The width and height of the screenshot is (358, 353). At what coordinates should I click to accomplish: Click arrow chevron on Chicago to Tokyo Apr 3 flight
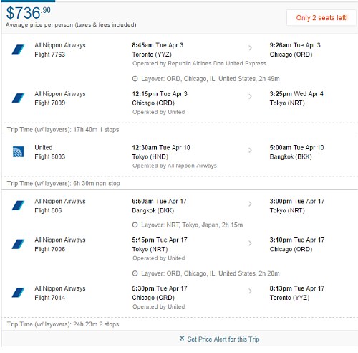pyautogui.click(x=250, y=97)
